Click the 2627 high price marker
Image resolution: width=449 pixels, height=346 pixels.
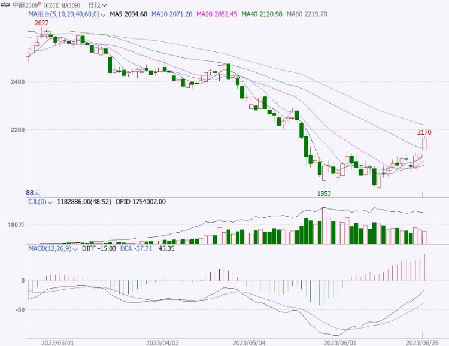point(41,23)
